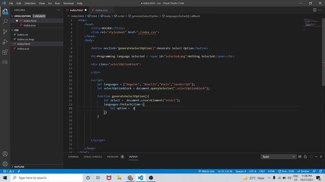Click the generateSelectOption breadcrumb segment
Viewport: 325px width, 182px height.
tap(143, 16)
